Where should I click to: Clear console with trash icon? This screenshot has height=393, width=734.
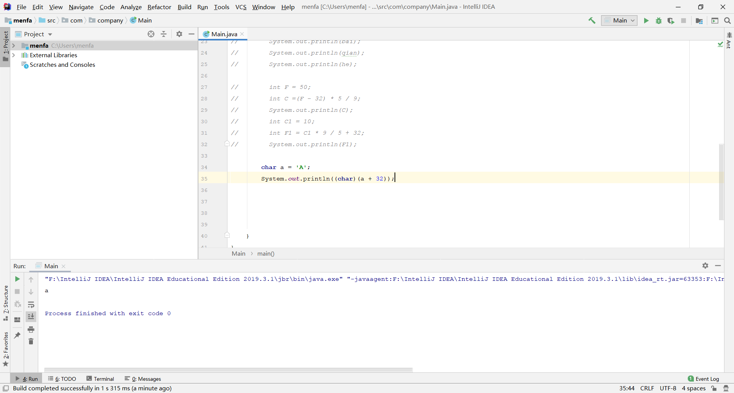[31, 341]
